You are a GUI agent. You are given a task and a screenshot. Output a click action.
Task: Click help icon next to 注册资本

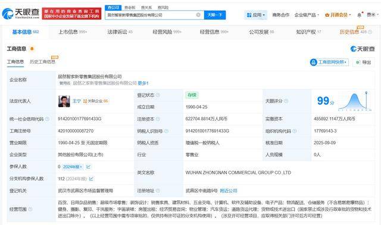pyautogui.click(x=158, y=119)
